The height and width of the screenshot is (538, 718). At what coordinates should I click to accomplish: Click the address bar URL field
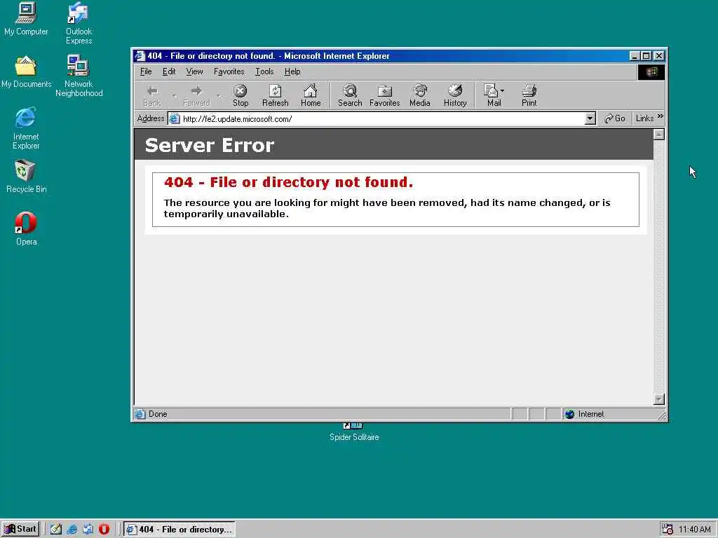(x=383, y=119)
